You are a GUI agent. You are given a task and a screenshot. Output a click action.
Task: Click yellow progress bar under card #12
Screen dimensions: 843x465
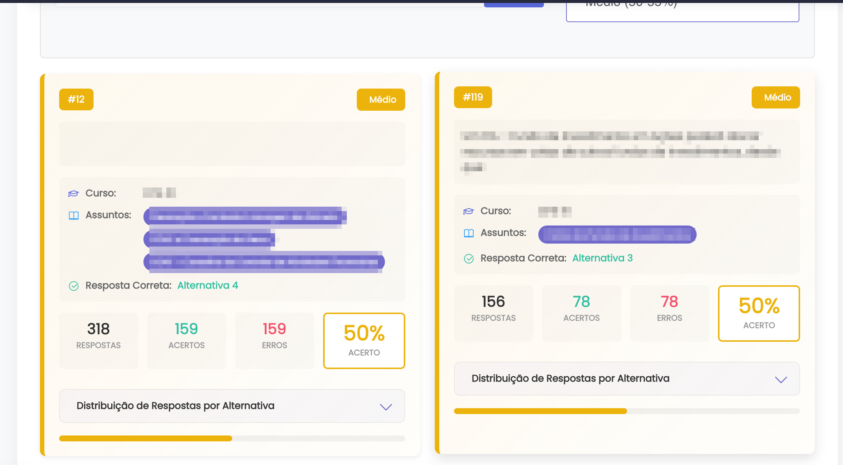pos(146,438)
